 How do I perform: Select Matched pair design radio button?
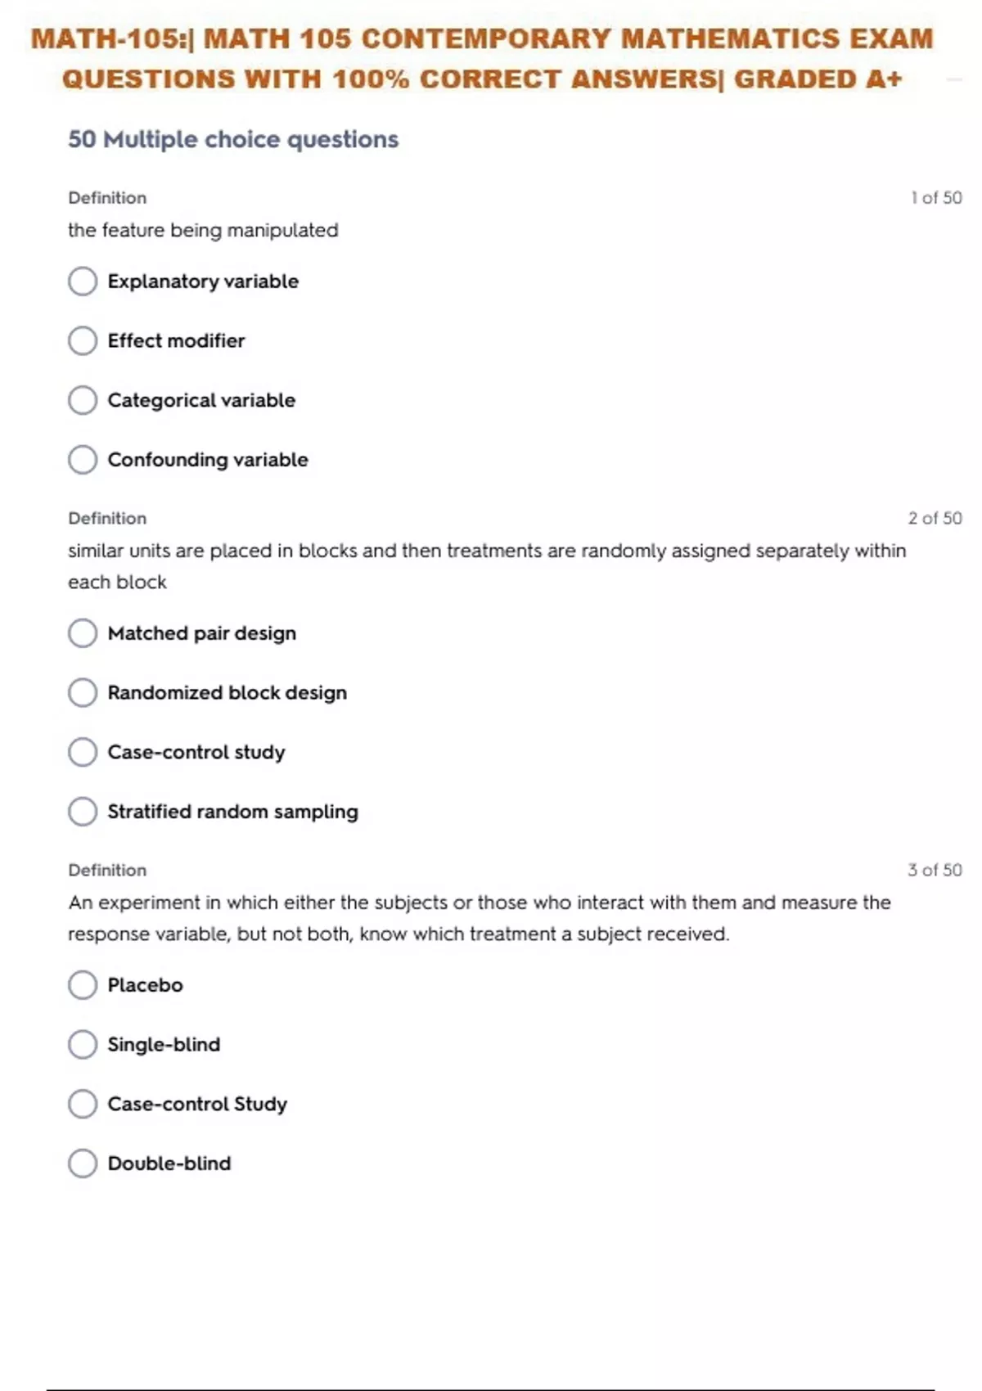coord(83,633)
